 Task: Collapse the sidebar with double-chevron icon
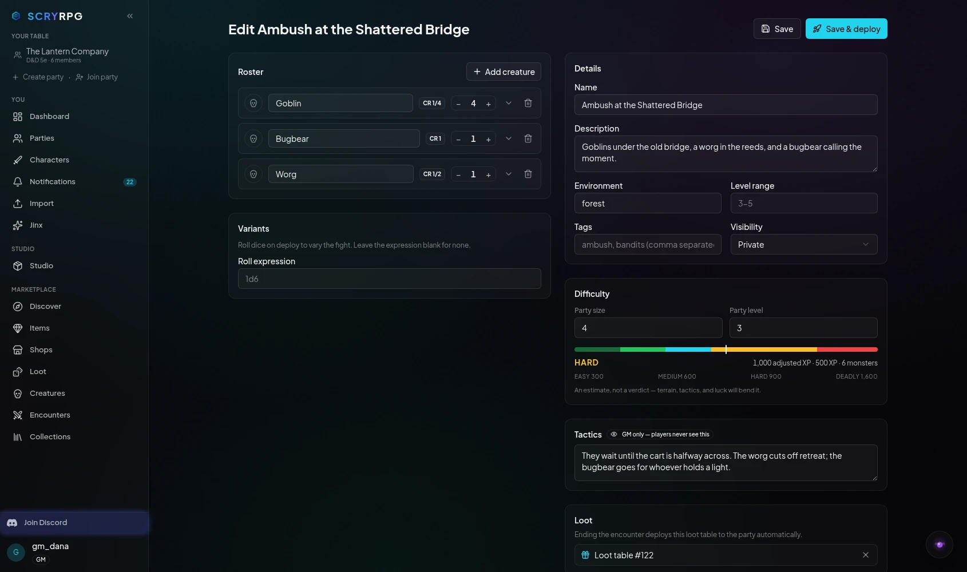130,16
